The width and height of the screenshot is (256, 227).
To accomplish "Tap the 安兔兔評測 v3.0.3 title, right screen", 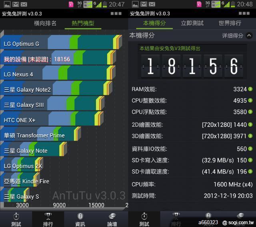I will (x=150, y=14).
